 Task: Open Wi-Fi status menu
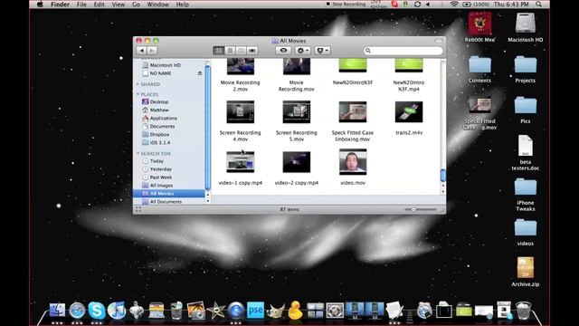(x=454, y=5)
